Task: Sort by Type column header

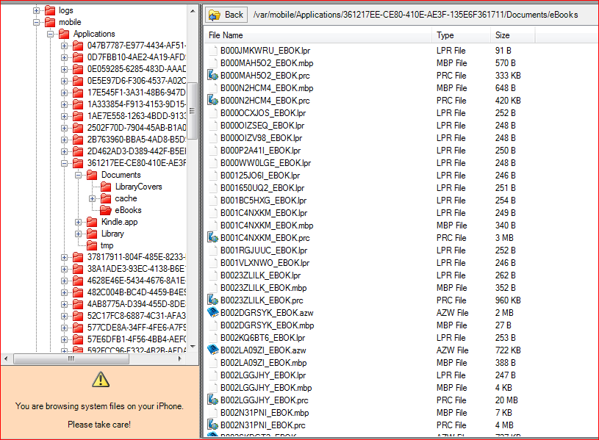Action: tap(461, 35)
